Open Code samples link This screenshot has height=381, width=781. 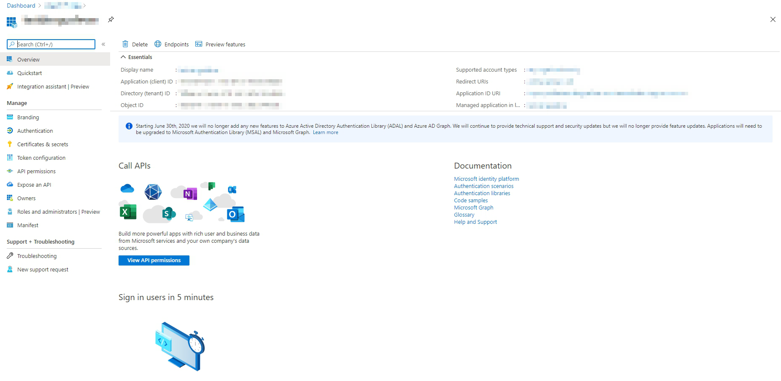[x=471, y=200]
